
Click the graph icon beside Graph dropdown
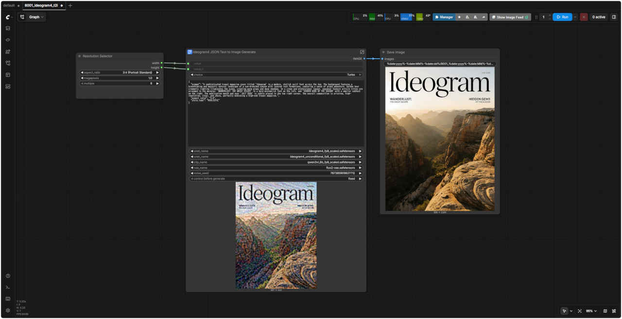(x=22, y=17)
